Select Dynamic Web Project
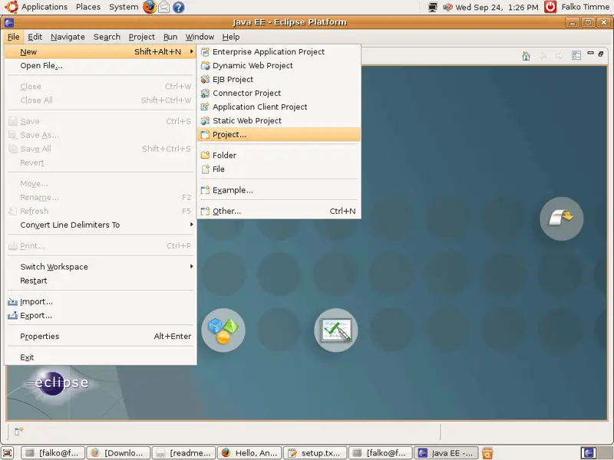The height and width of the screenshot is (460, 614). tap(279, 65)
